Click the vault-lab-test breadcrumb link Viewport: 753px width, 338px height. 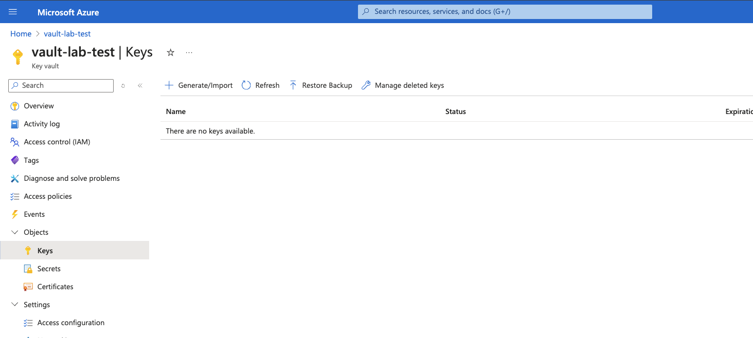click(67, 34)
